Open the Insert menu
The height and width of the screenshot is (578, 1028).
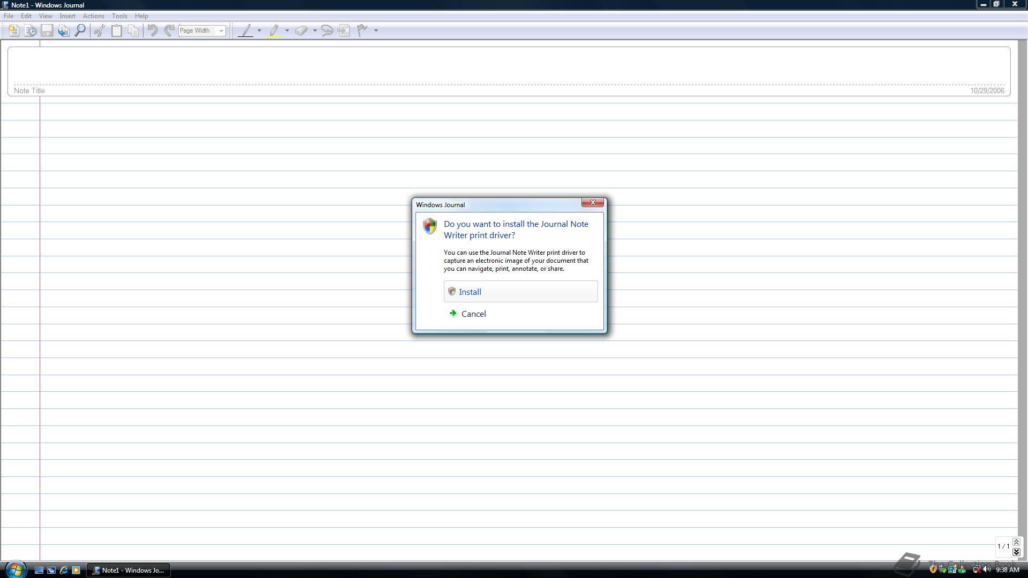67,16
